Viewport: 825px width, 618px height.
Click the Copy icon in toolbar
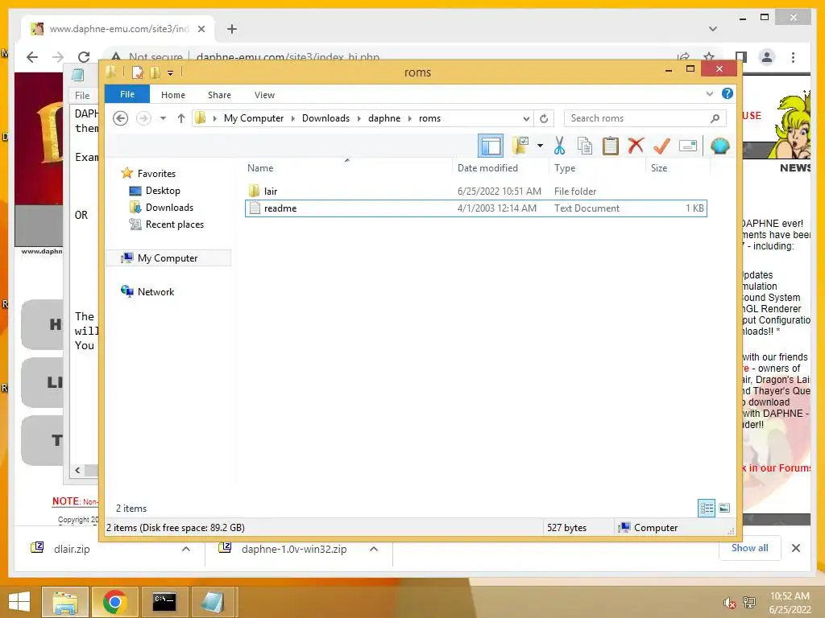pos(585,146)
